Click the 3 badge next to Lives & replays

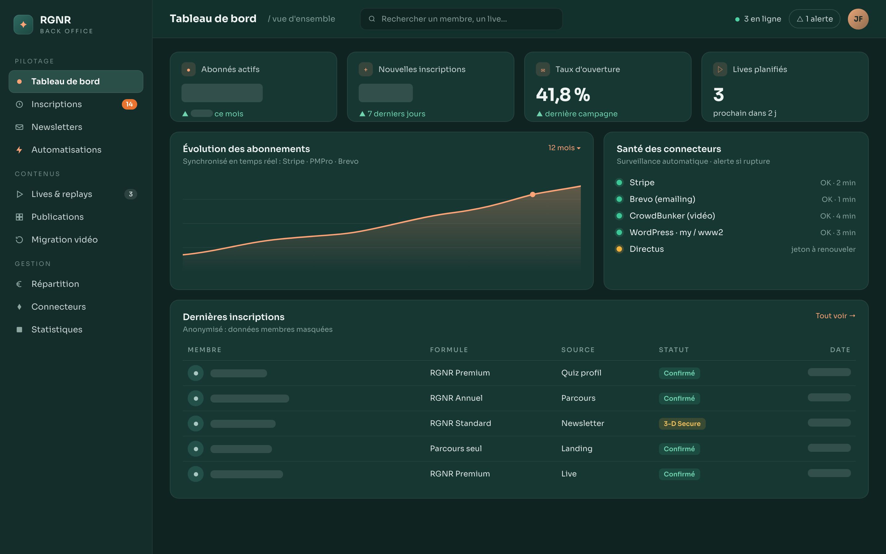pos(131,194)
